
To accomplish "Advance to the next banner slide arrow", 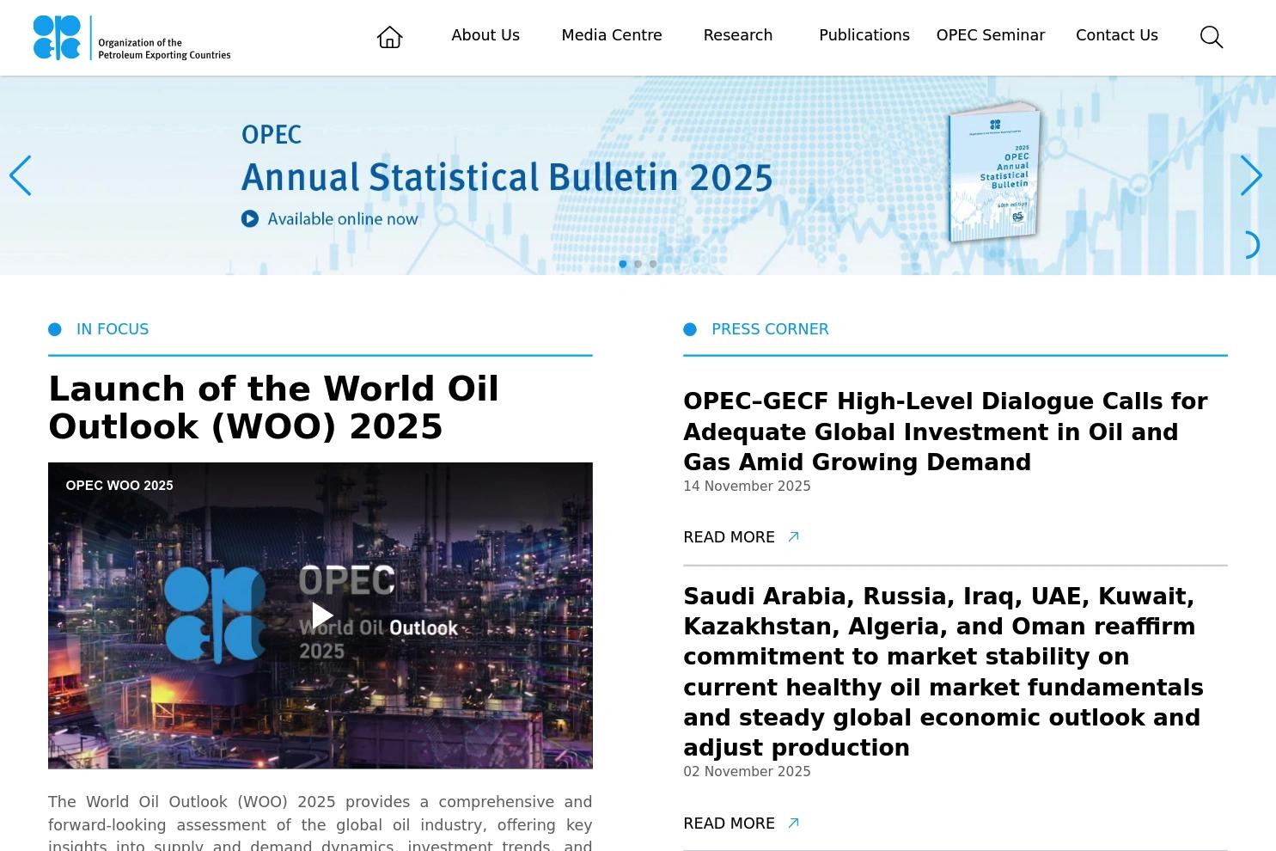I will click(1251, 175).
